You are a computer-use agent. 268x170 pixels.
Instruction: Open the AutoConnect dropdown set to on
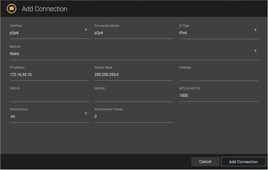pyautogui.click(x=49, y=116)
